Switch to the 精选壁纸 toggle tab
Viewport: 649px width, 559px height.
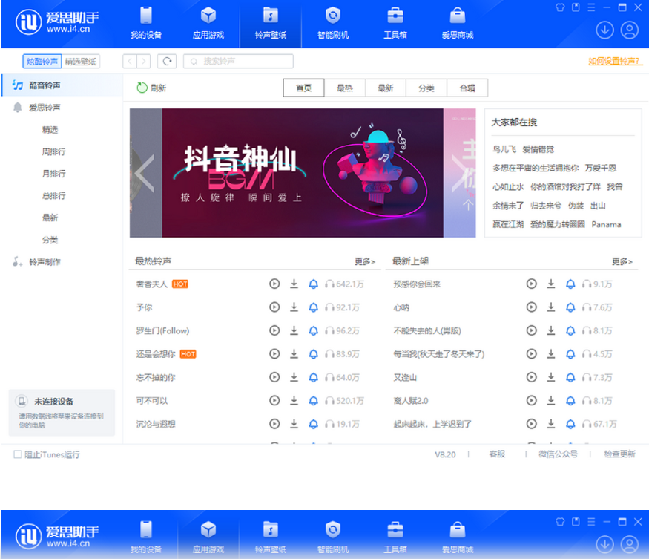coord(81,62)
